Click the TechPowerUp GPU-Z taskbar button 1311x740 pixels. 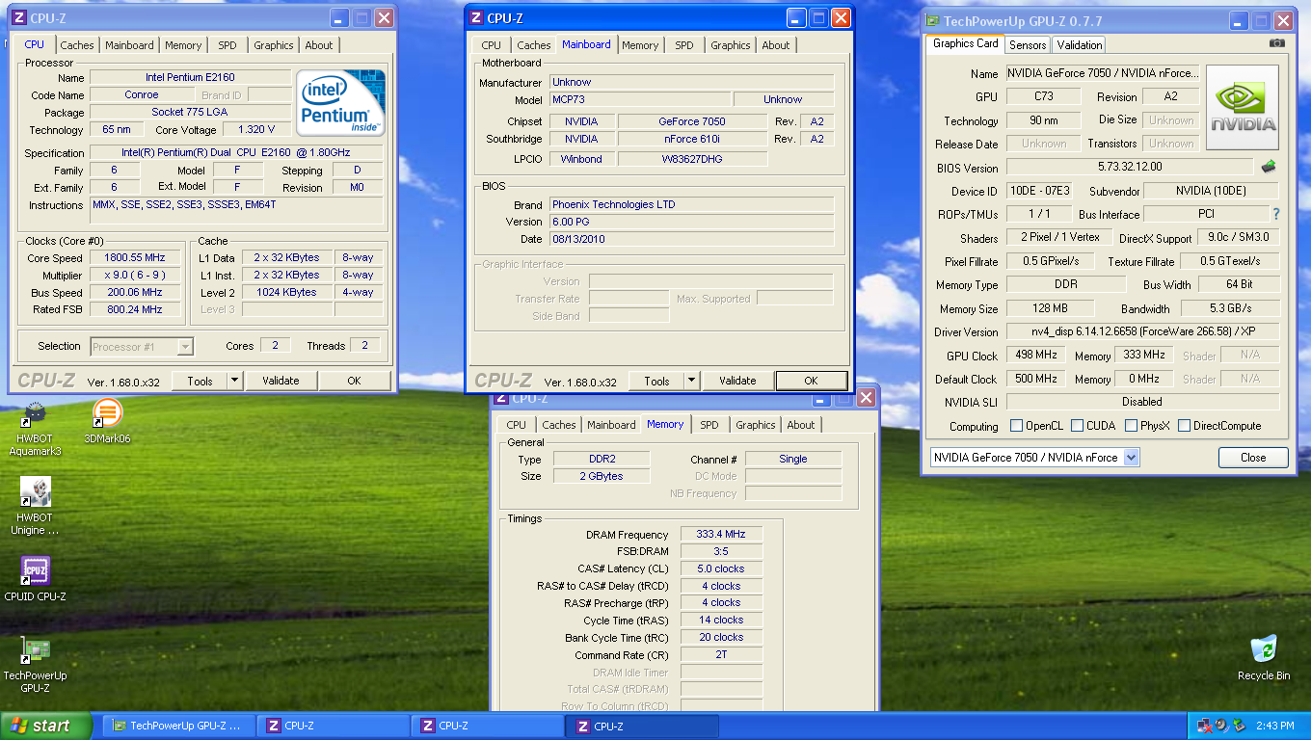tap(179, 726)
